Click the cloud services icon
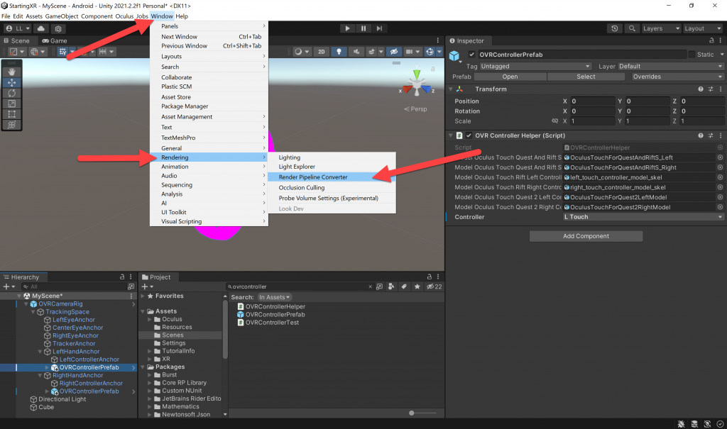 pyautogui.click(x=40, y=28)
